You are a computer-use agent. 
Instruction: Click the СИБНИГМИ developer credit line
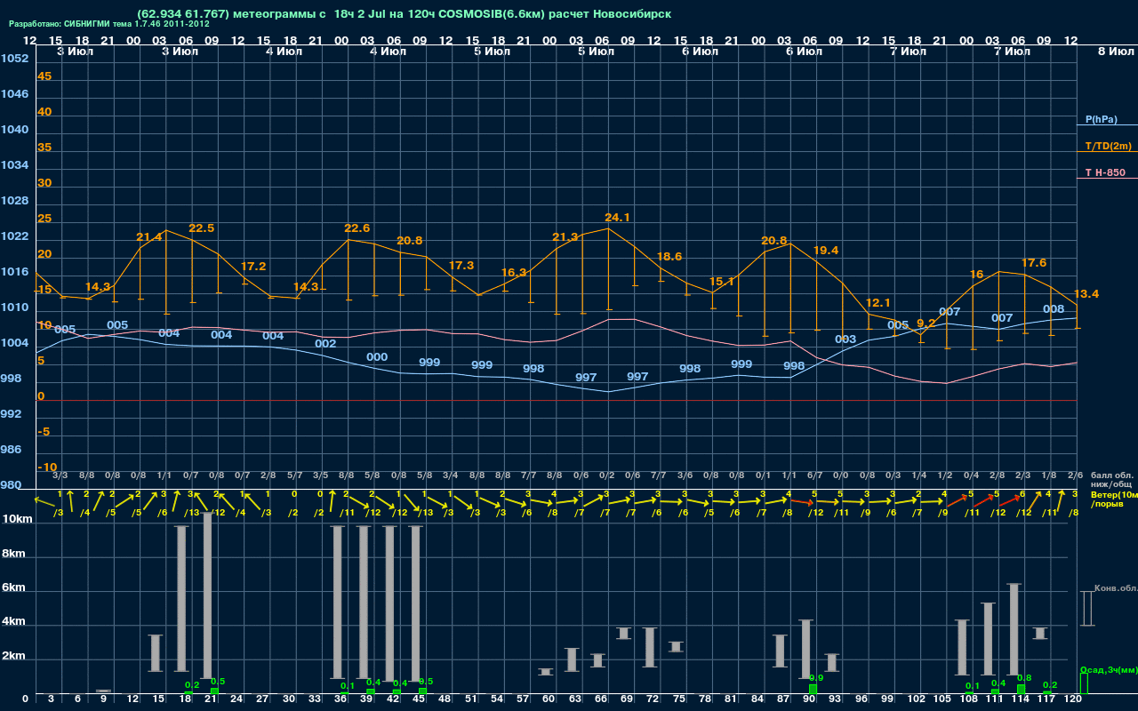pos(109,24)
